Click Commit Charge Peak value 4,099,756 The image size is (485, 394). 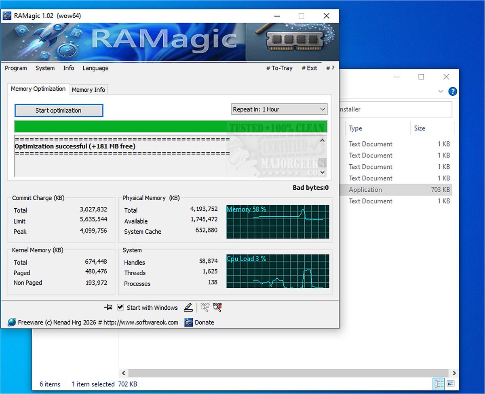tap(93, 231)
